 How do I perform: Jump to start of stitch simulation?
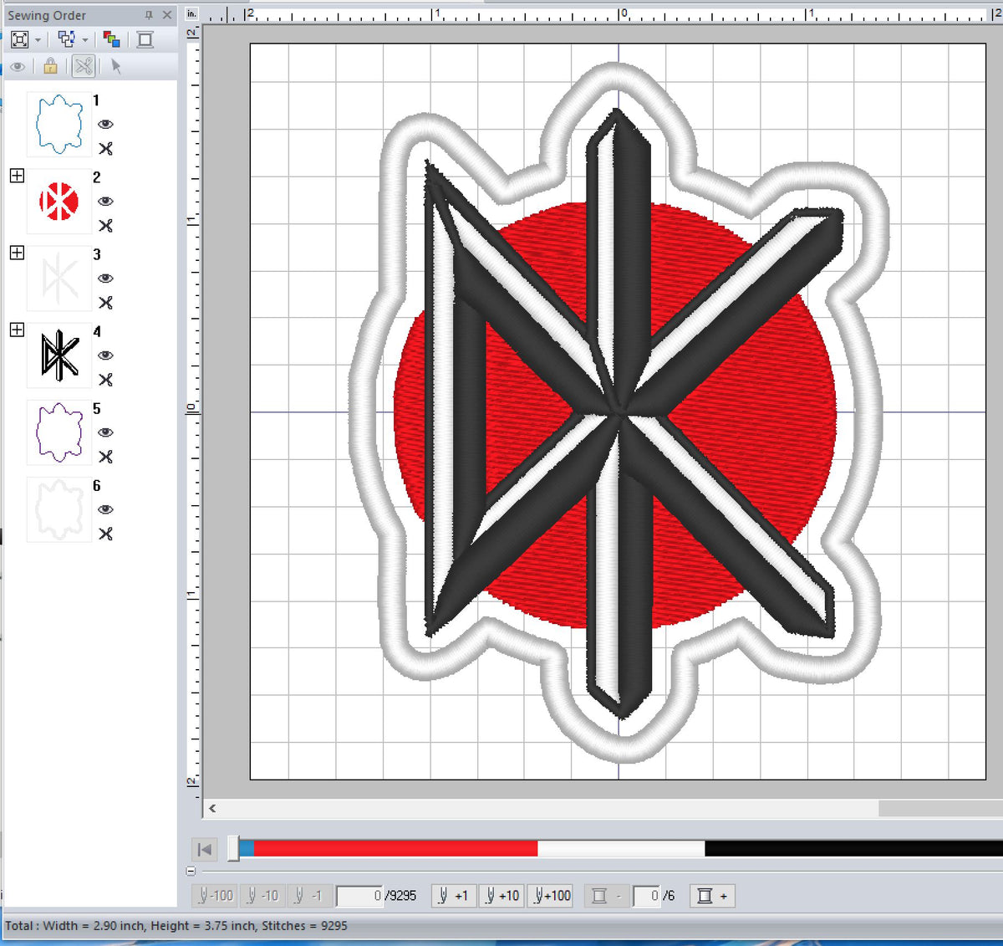click(x=204, y=849)
